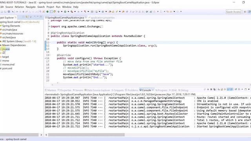Collapse all in Project Explorer toolbar
Screen dimensions: 251x141
pos(24,17)
